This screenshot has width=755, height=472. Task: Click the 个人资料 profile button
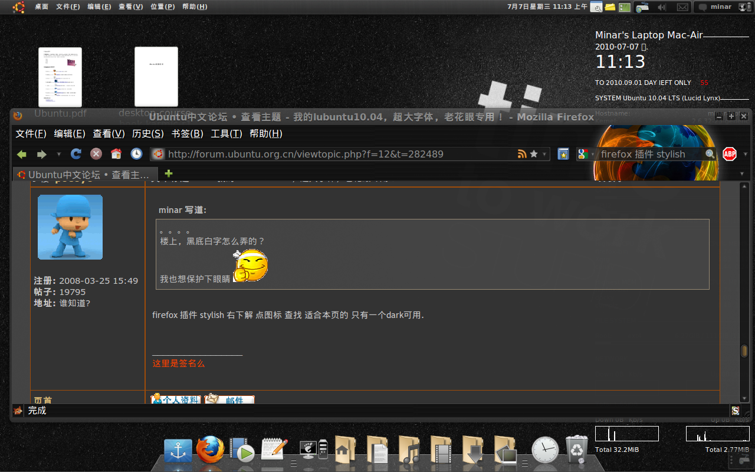coord(176,399)
